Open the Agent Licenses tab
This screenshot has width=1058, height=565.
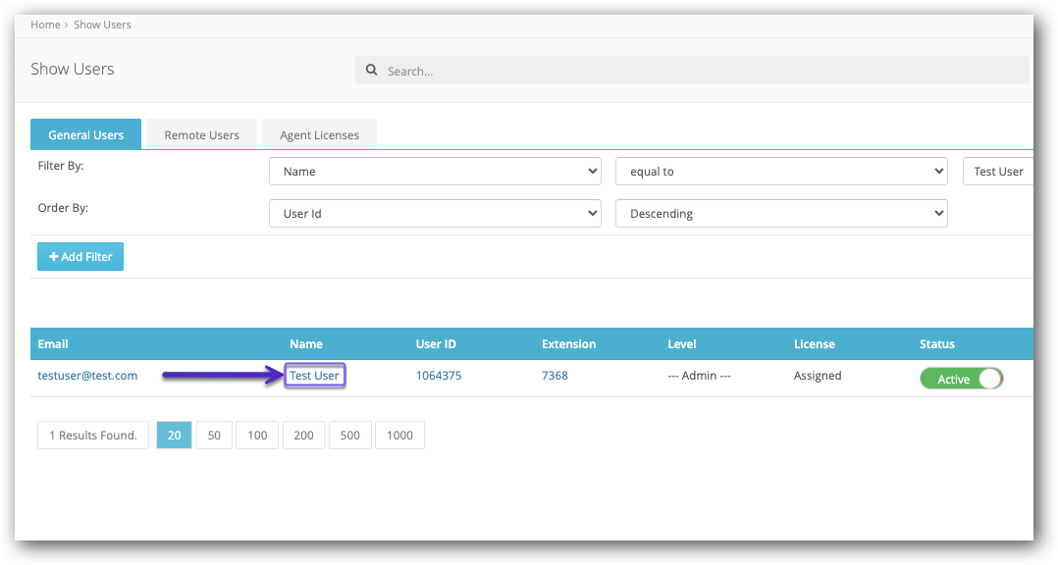319,134
